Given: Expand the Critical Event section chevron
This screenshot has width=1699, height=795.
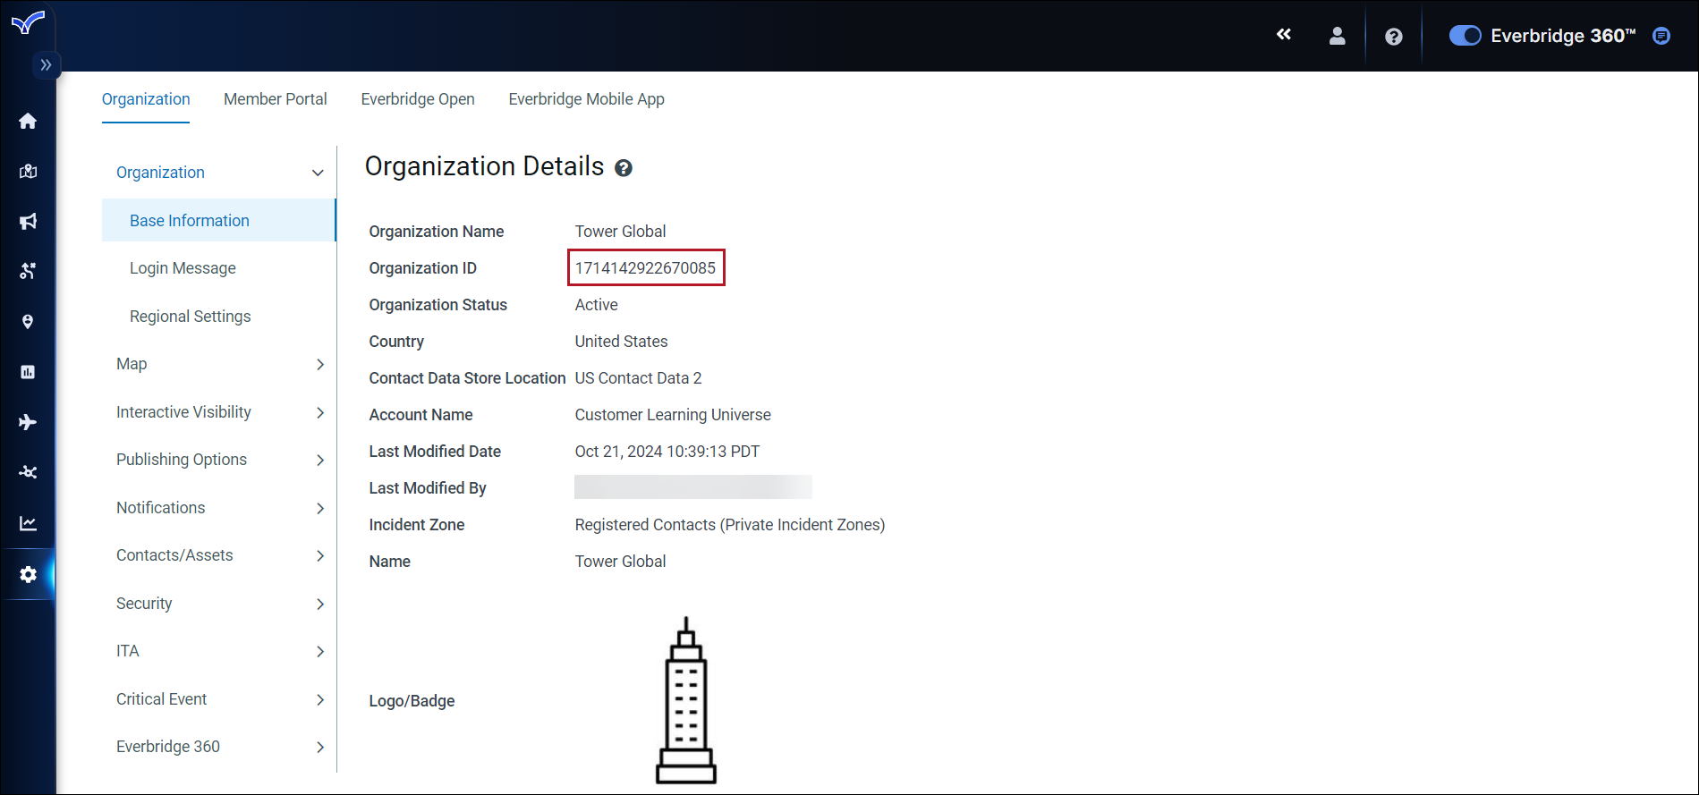Looking at the screenshot, I should (320, 699).
